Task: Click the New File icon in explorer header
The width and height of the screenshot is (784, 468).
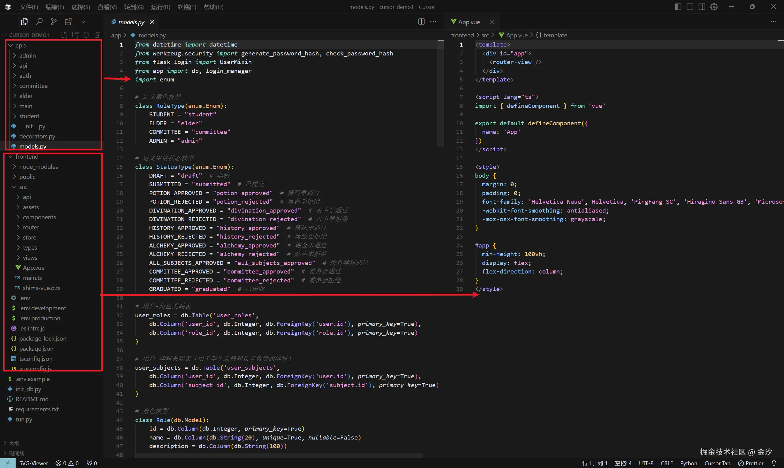Action: click(x=64, y=35)
